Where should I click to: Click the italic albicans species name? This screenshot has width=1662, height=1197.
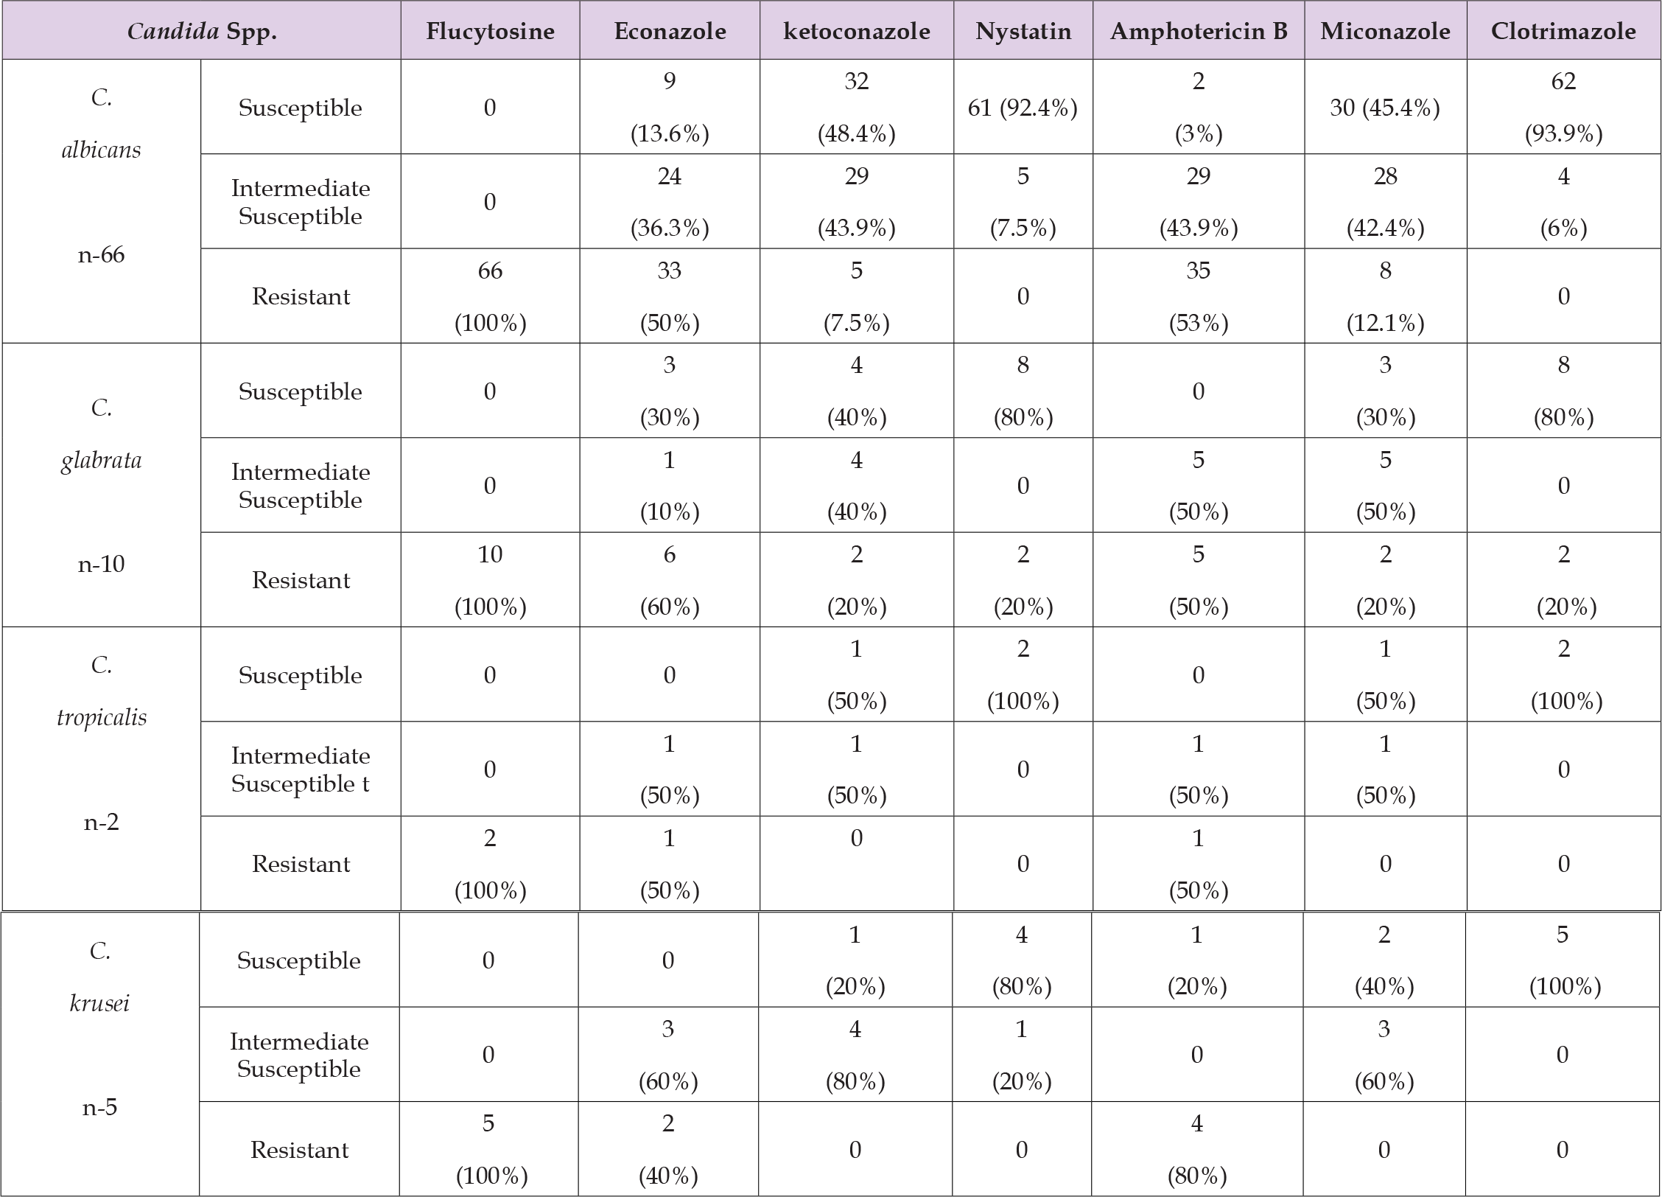(x=102, y=150)
